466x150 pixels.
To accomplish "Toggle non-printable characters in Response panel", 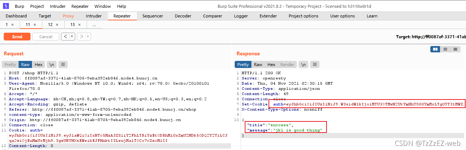I will (x=303, y=65).
